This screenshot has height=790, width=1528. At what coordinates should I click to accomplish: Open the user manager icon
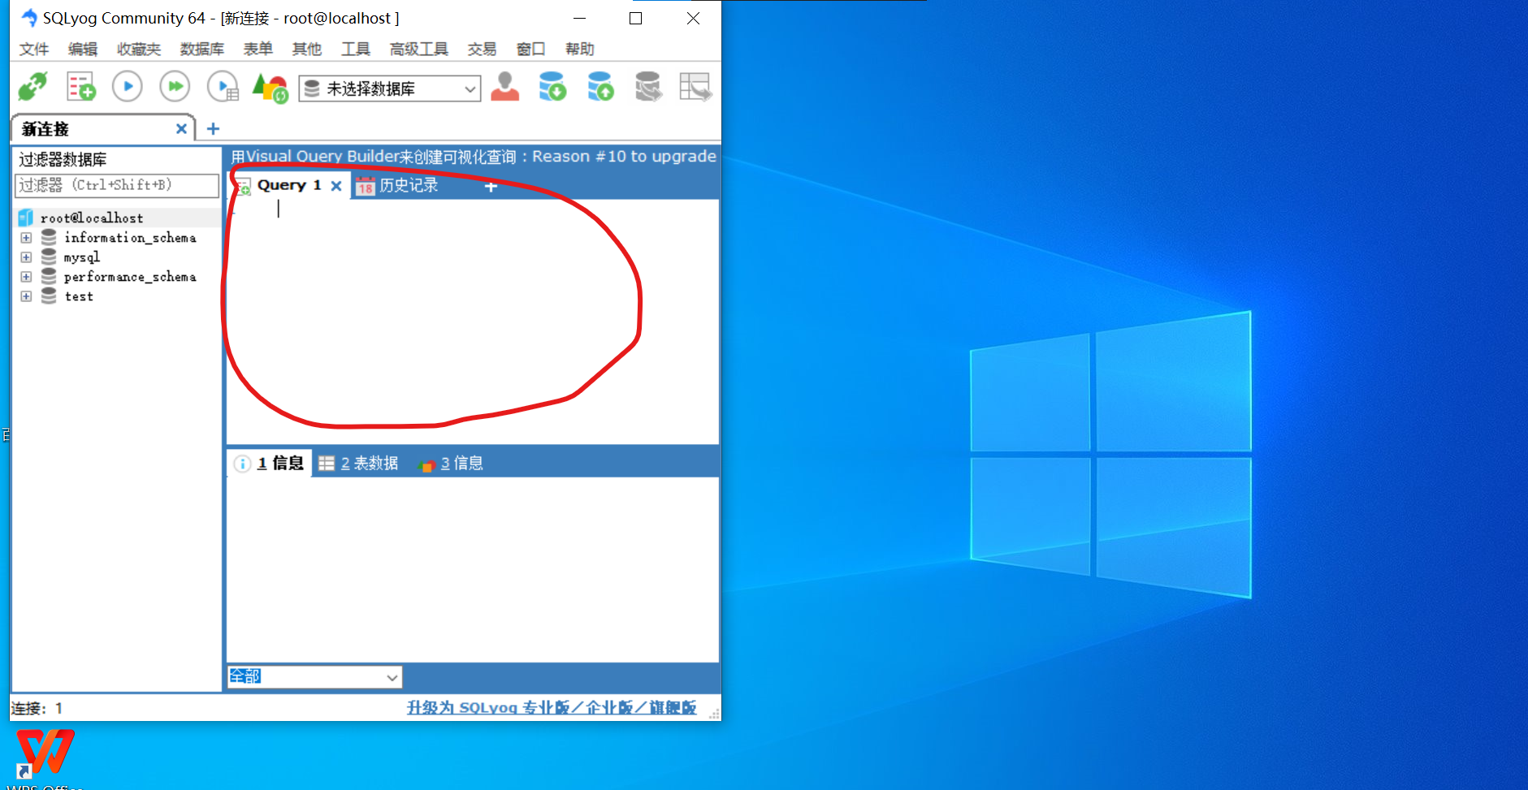[504, 86]
